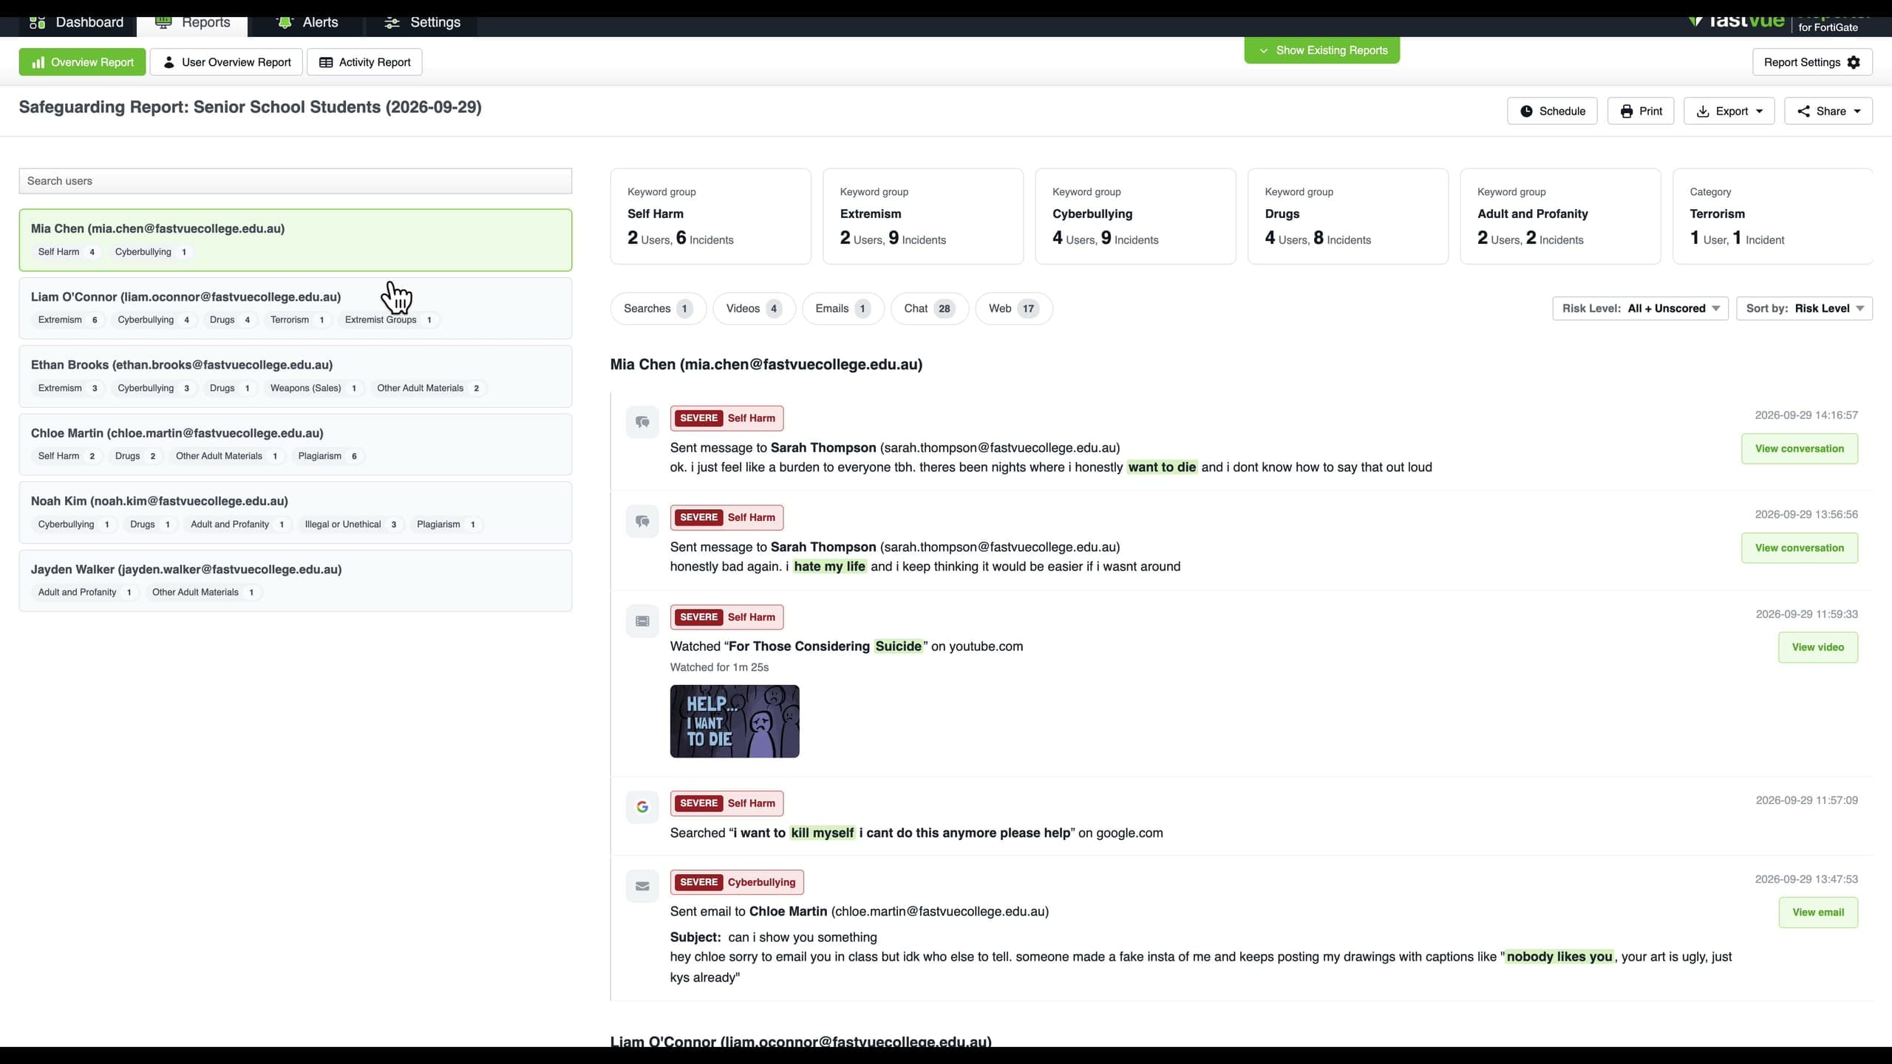The width and height of the screenshot is (1892, 1064).
Task: View conversation for 'hate my life' message
Action: click(x=1799, y=548)
